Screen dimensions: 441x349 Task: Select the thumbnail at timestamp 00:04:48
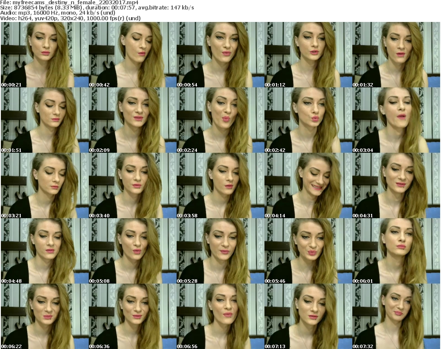[x=45, y=251]
